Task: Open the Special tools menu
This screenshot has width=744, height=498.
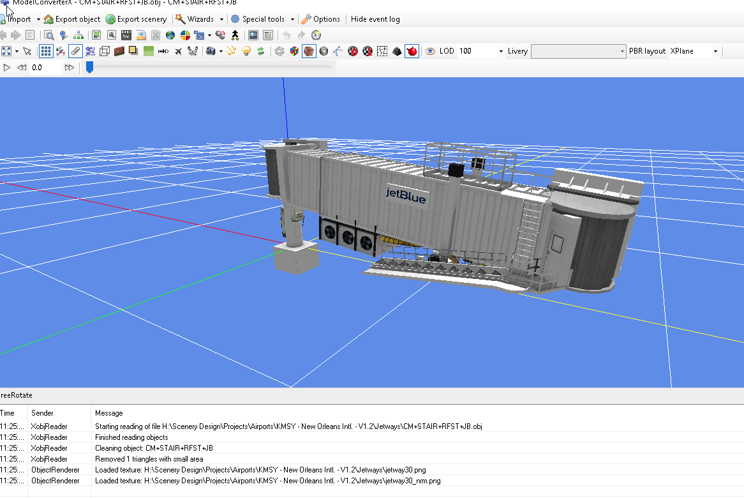Action: click(x=262, y=19)
